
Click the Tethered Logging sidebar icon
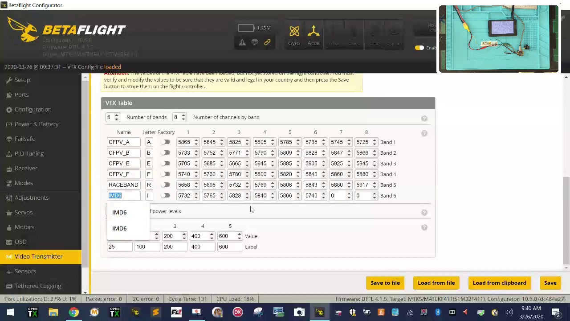[x=9, y=286]
